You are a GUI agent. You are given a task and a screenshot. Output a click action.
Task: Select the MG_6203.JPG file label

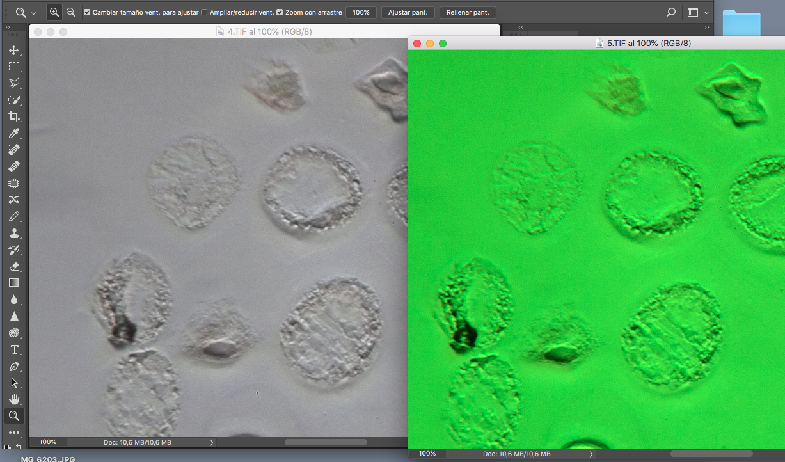point(48,459)
